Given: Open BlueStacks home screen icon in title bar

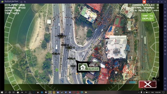Looking at the screenshot, I should click(21, 2).
